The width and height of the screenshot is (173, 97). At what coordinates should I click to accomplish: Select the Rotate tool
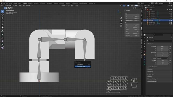pyautogui.click(x=2, y=21)
